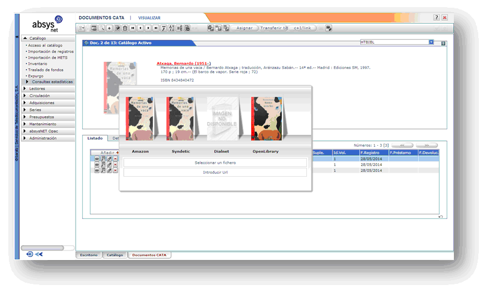486x291 pixels.
Task: Open help with the question mark icon
Action: [436, 18]
